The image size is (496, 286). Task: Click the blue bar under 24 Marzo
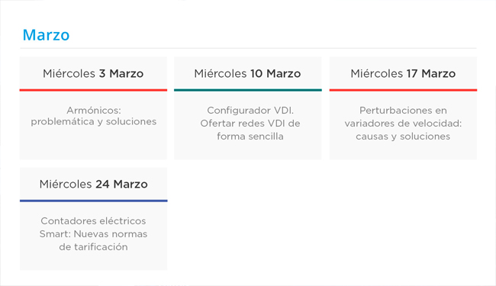pyautogui.click(x=94, y=201)
